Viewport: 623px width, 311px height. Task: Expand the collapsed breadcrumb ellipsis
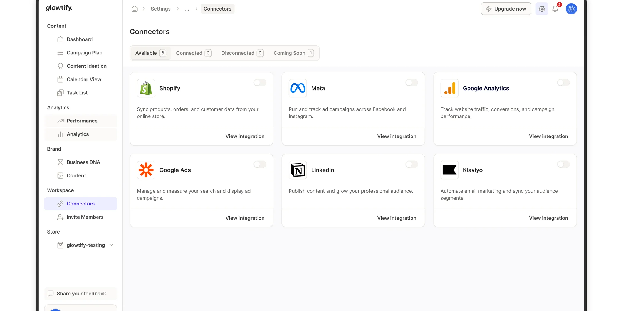[187, 9]
